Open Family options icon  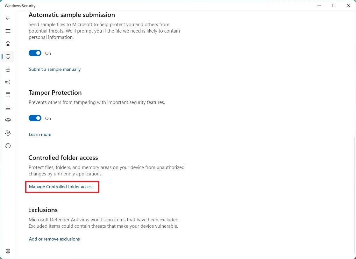tap(8, 133)
